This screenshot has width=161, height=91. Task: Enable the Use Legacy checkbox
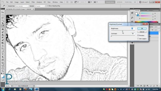(138, 39)
